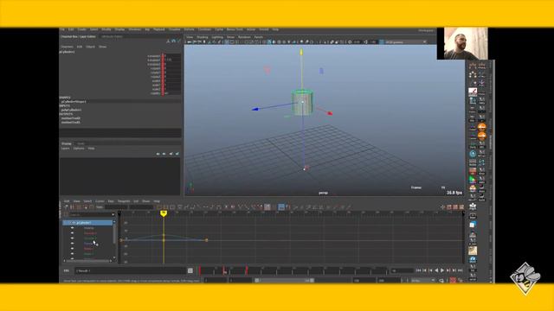Toggle Translate X eye icon in outliner
Viewport: 554px width, 311px height.
coord(73,233)
